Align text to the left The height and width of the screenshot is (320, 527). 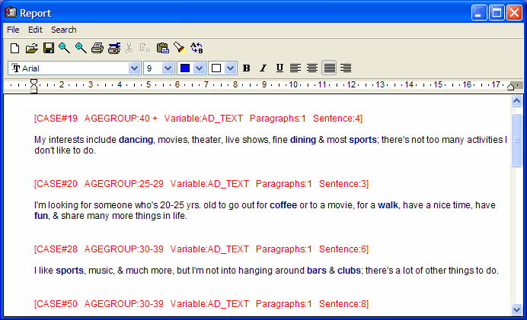tap(296, 68)
